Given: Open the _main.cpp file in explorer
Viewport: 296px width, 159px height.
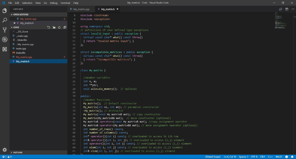Looking at the screenshot, I should (x=38, y=36).
